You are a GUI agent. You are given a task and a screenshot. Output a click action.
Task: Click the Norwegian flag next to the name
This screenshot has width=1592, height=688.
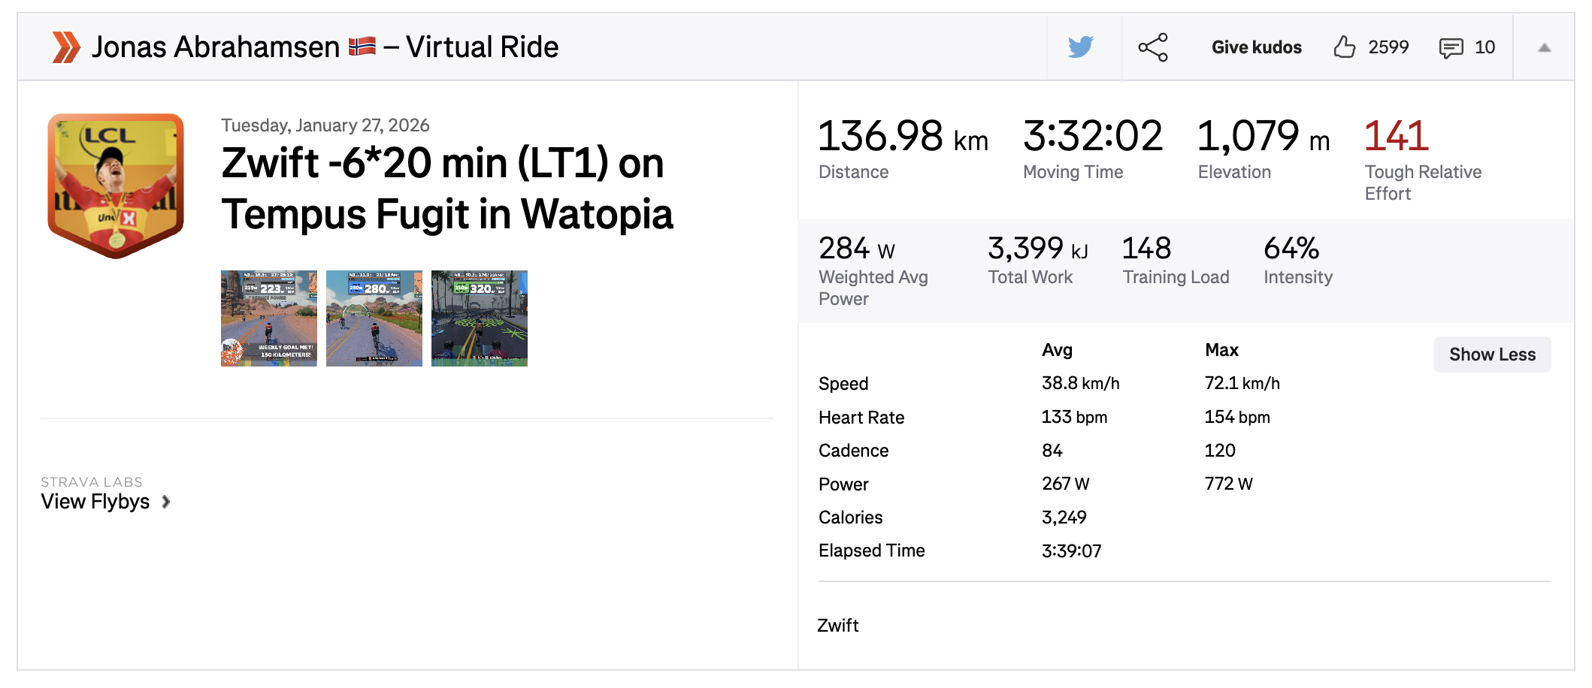(363, 45)
